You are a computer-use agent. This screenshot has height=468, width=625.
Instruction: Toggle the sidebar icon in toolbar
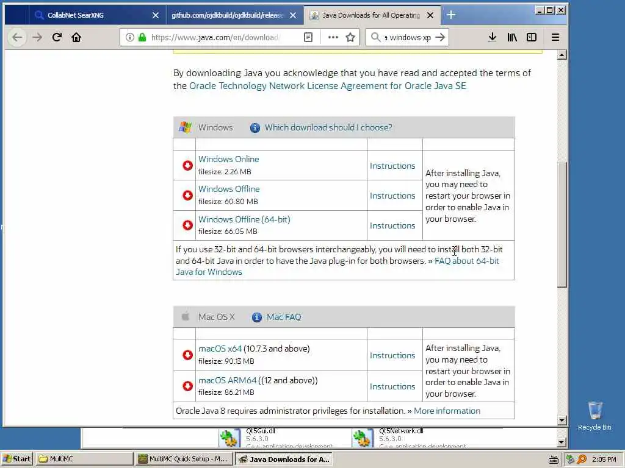click(532, 37)
